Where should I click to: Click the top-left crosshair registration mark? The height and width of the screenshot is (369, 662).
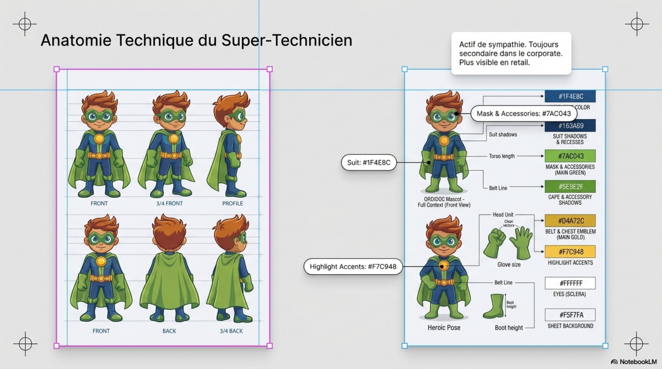(25, 24)
